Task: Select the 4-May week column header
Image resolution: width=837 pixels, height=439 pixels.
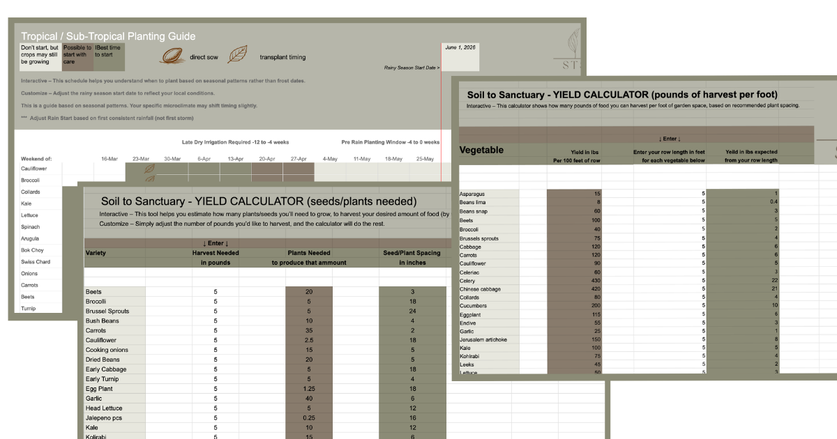Action: pos(330,159)
